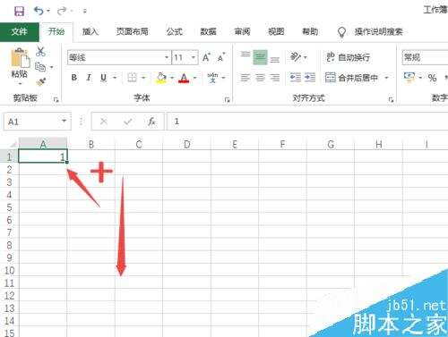The width and height of the screenshot is (448, 337).
Task: Open the 页面布局 tab
Action: tap(133, 31)
